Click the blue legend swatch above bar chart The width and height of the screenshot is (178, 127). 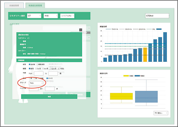click(159, 29)
